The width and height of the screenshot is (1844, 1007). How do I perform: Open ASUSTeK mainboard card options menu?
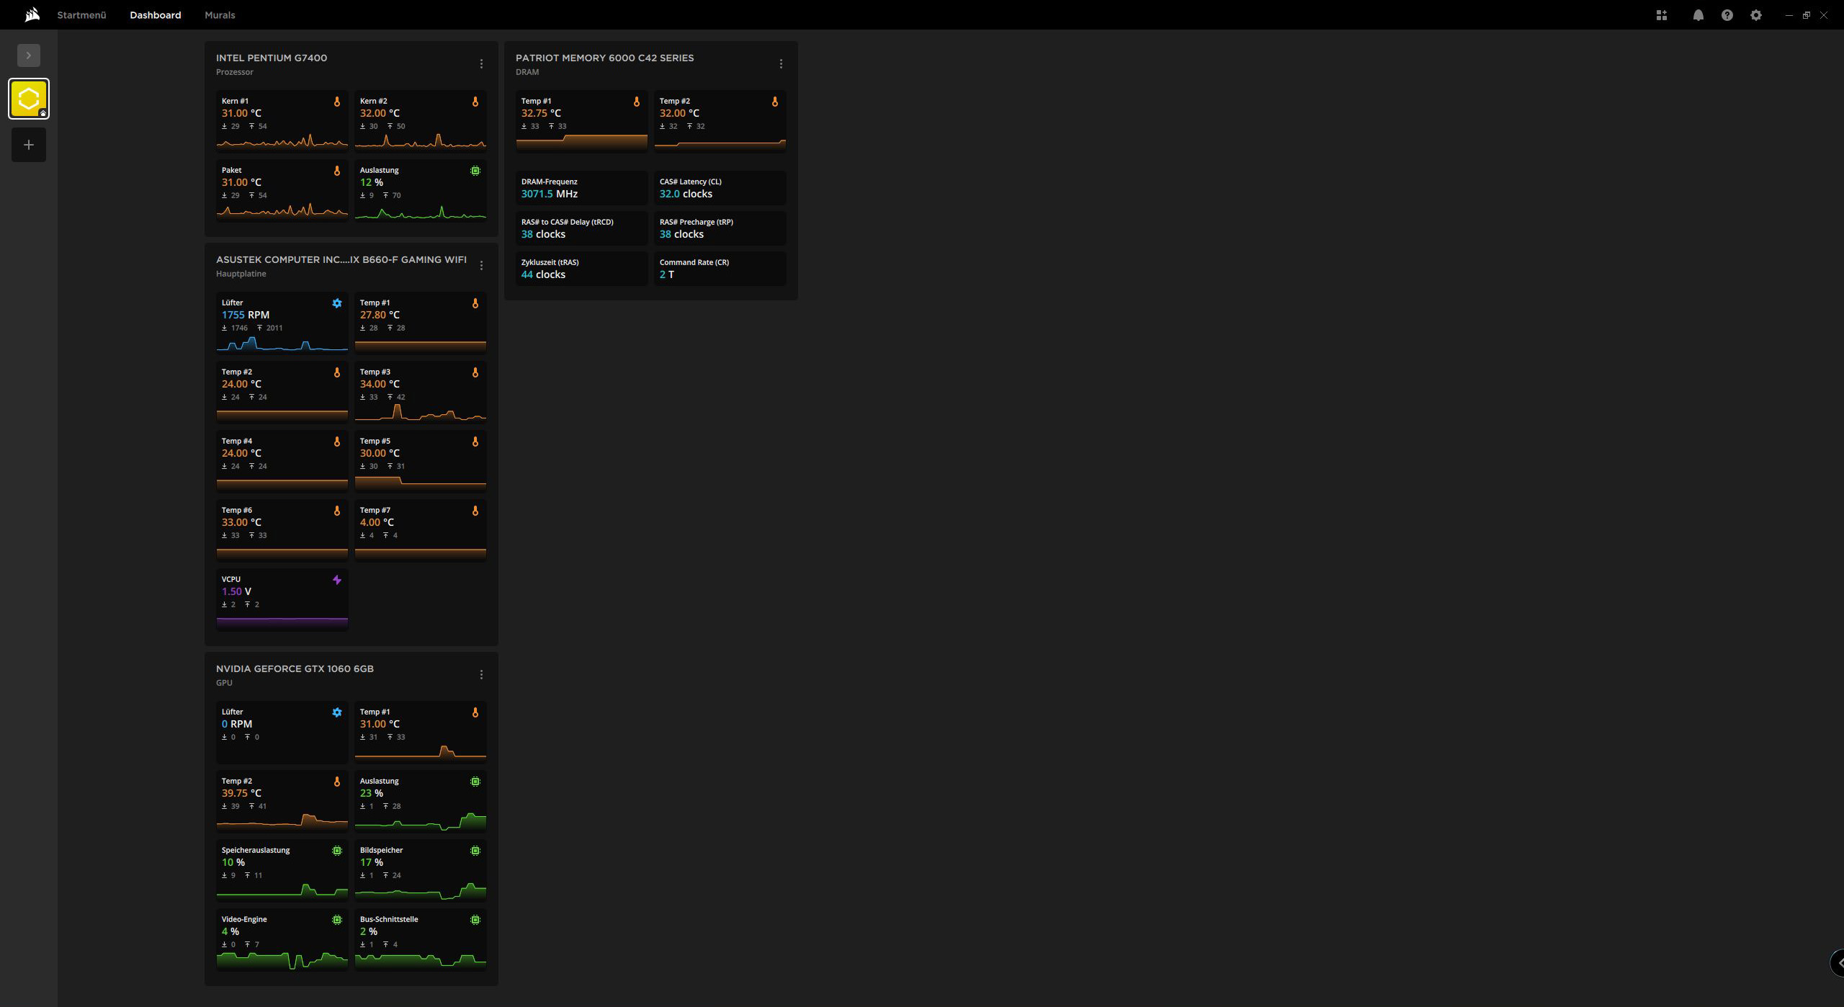coord(481,266)
